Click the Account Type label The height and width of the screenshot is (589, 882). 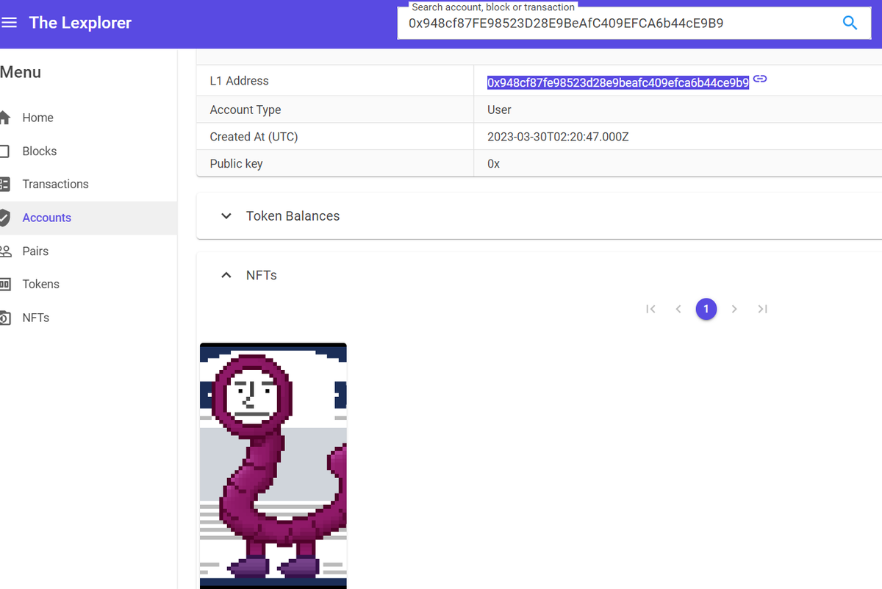(245, 110)
